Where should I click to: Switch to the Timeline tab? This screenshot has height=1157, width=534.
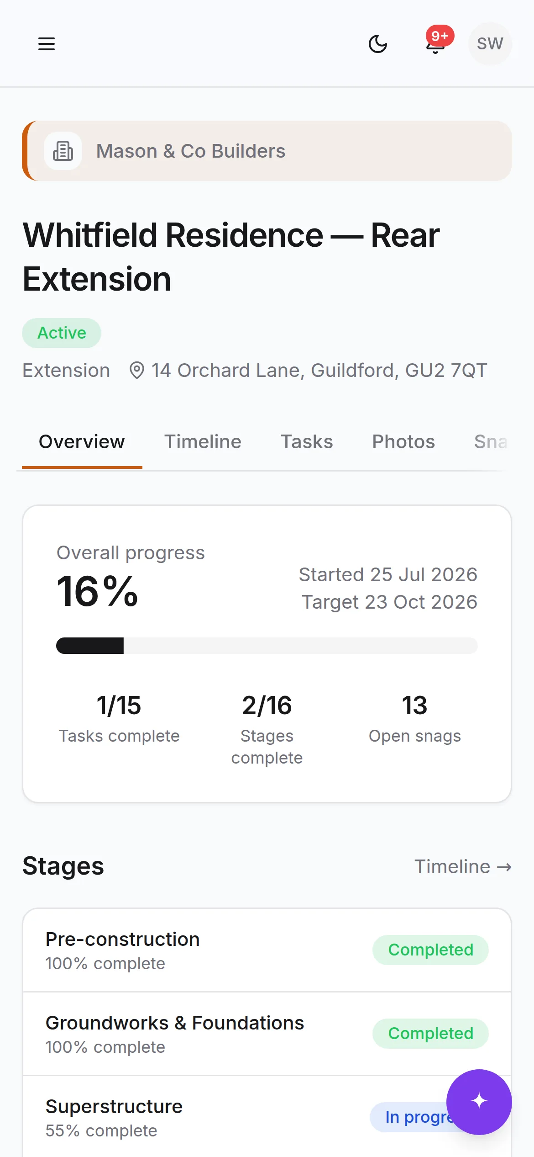click(203, 442)
